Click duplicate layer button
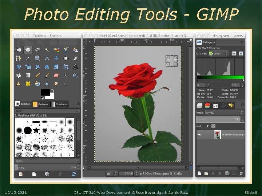This screenshot has width=262, height=196. [x=227, y=173]
